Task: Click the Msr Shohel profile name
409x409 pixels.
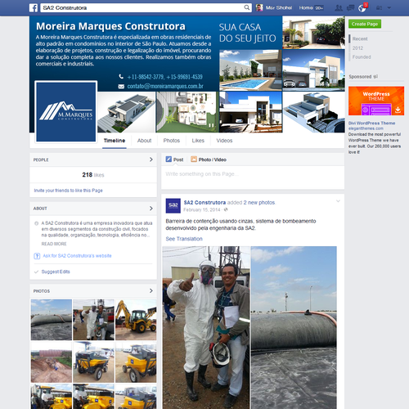Action: pos(279,7)
